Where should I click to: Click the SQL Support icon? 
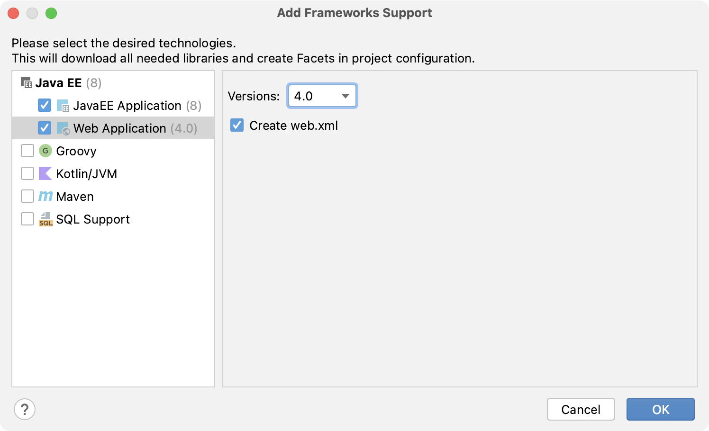[x=45, y=219]
